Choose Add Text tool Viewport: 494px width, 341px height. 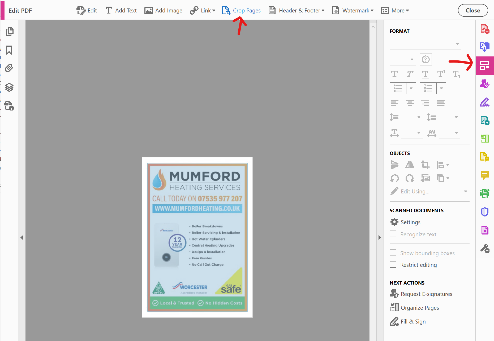click(121, 11)
